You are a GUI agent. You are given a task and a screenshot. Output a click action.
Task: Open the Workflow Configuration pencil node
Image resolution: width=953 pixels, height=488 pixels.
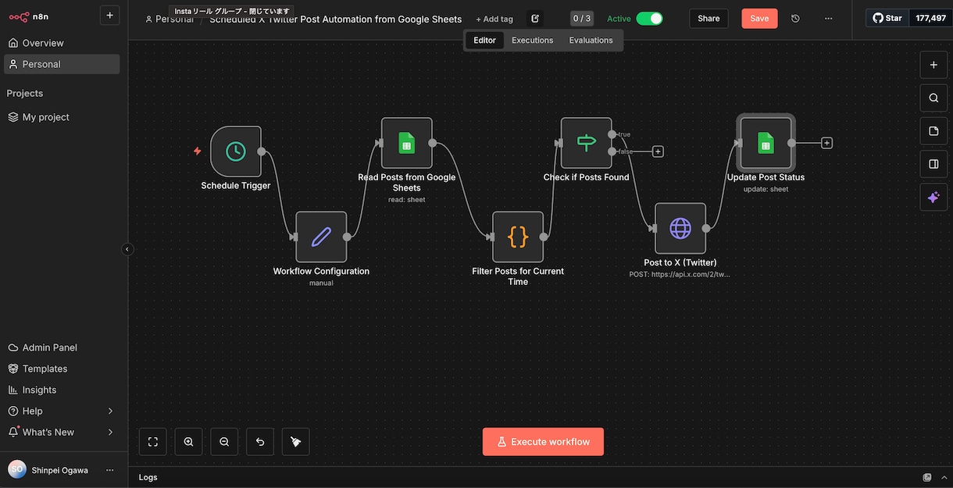coord(321,237)
